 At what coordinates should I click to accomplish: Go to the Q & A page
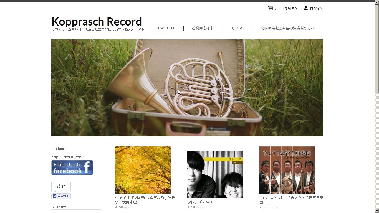click(237, 28)
